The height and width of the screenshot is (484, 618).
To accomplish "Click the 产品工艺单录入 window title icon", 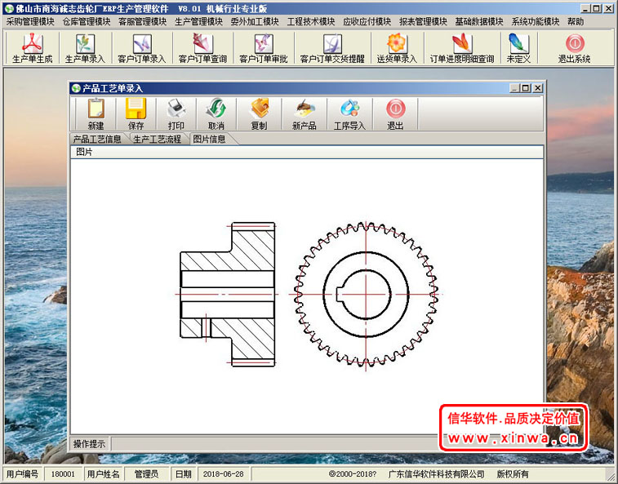I will point(76,88).
